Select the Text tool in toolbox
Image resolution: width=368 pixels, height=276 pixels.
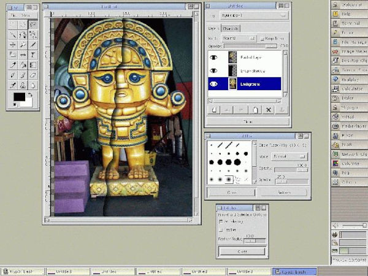(33, 55)
